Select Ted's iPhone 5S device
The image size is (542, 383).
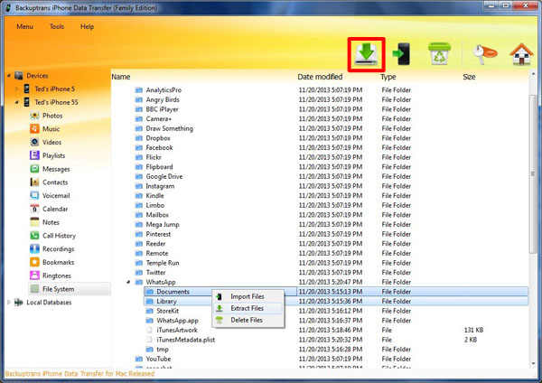pyautogui.click(x=56, y=102)
